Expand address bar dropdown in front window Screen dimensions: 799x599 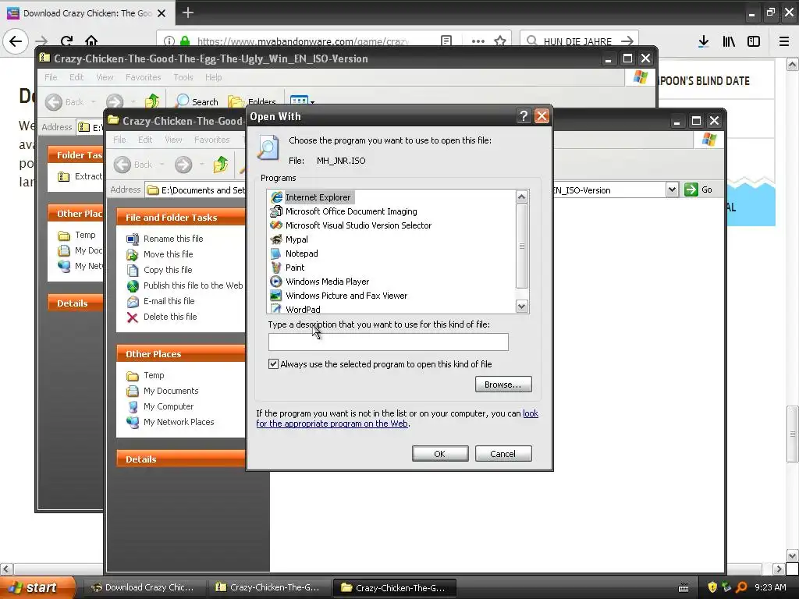[x=672, y=190]
